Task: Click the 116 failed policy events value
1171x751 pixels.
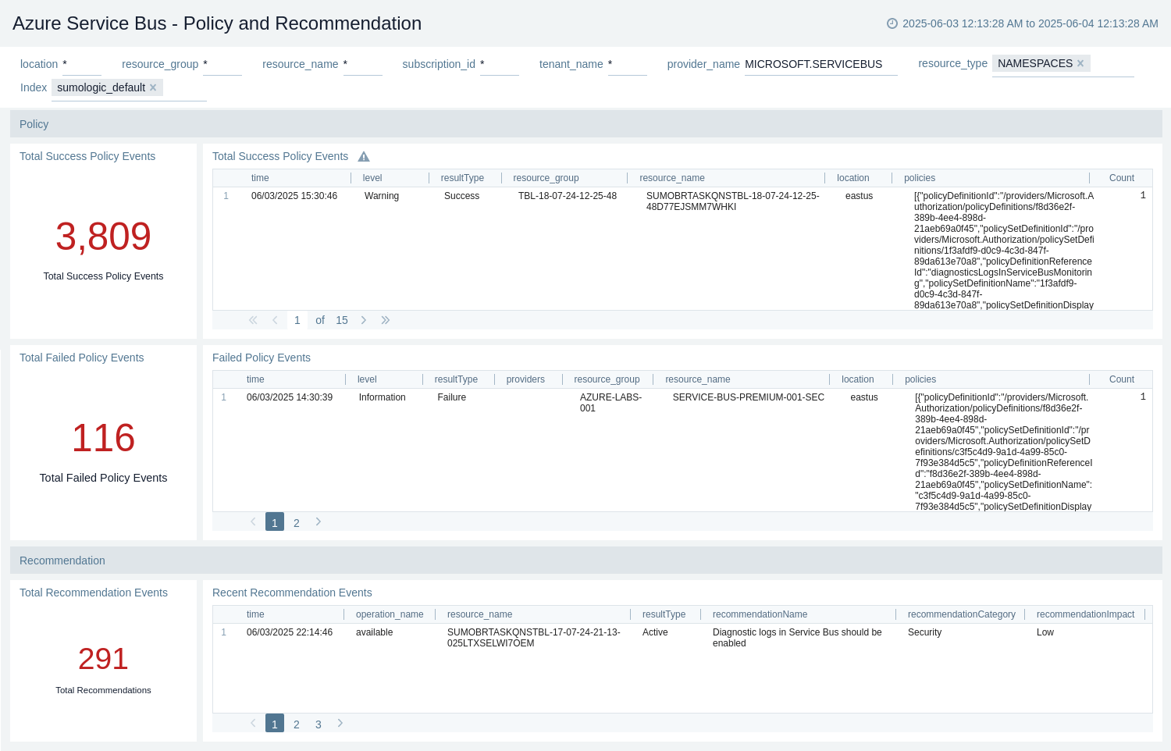Action: [103, 438]
